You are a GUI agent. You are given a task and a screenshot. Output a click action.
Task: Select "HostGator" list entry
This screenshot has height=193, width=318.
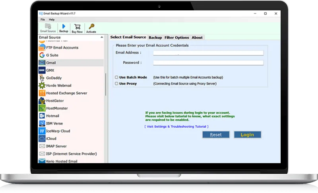coord(71,101)
